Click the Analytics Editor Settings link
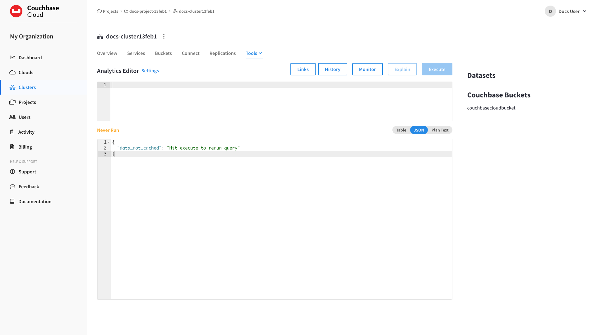This screenshot has height=335, width=597. [x=150, y=71]
